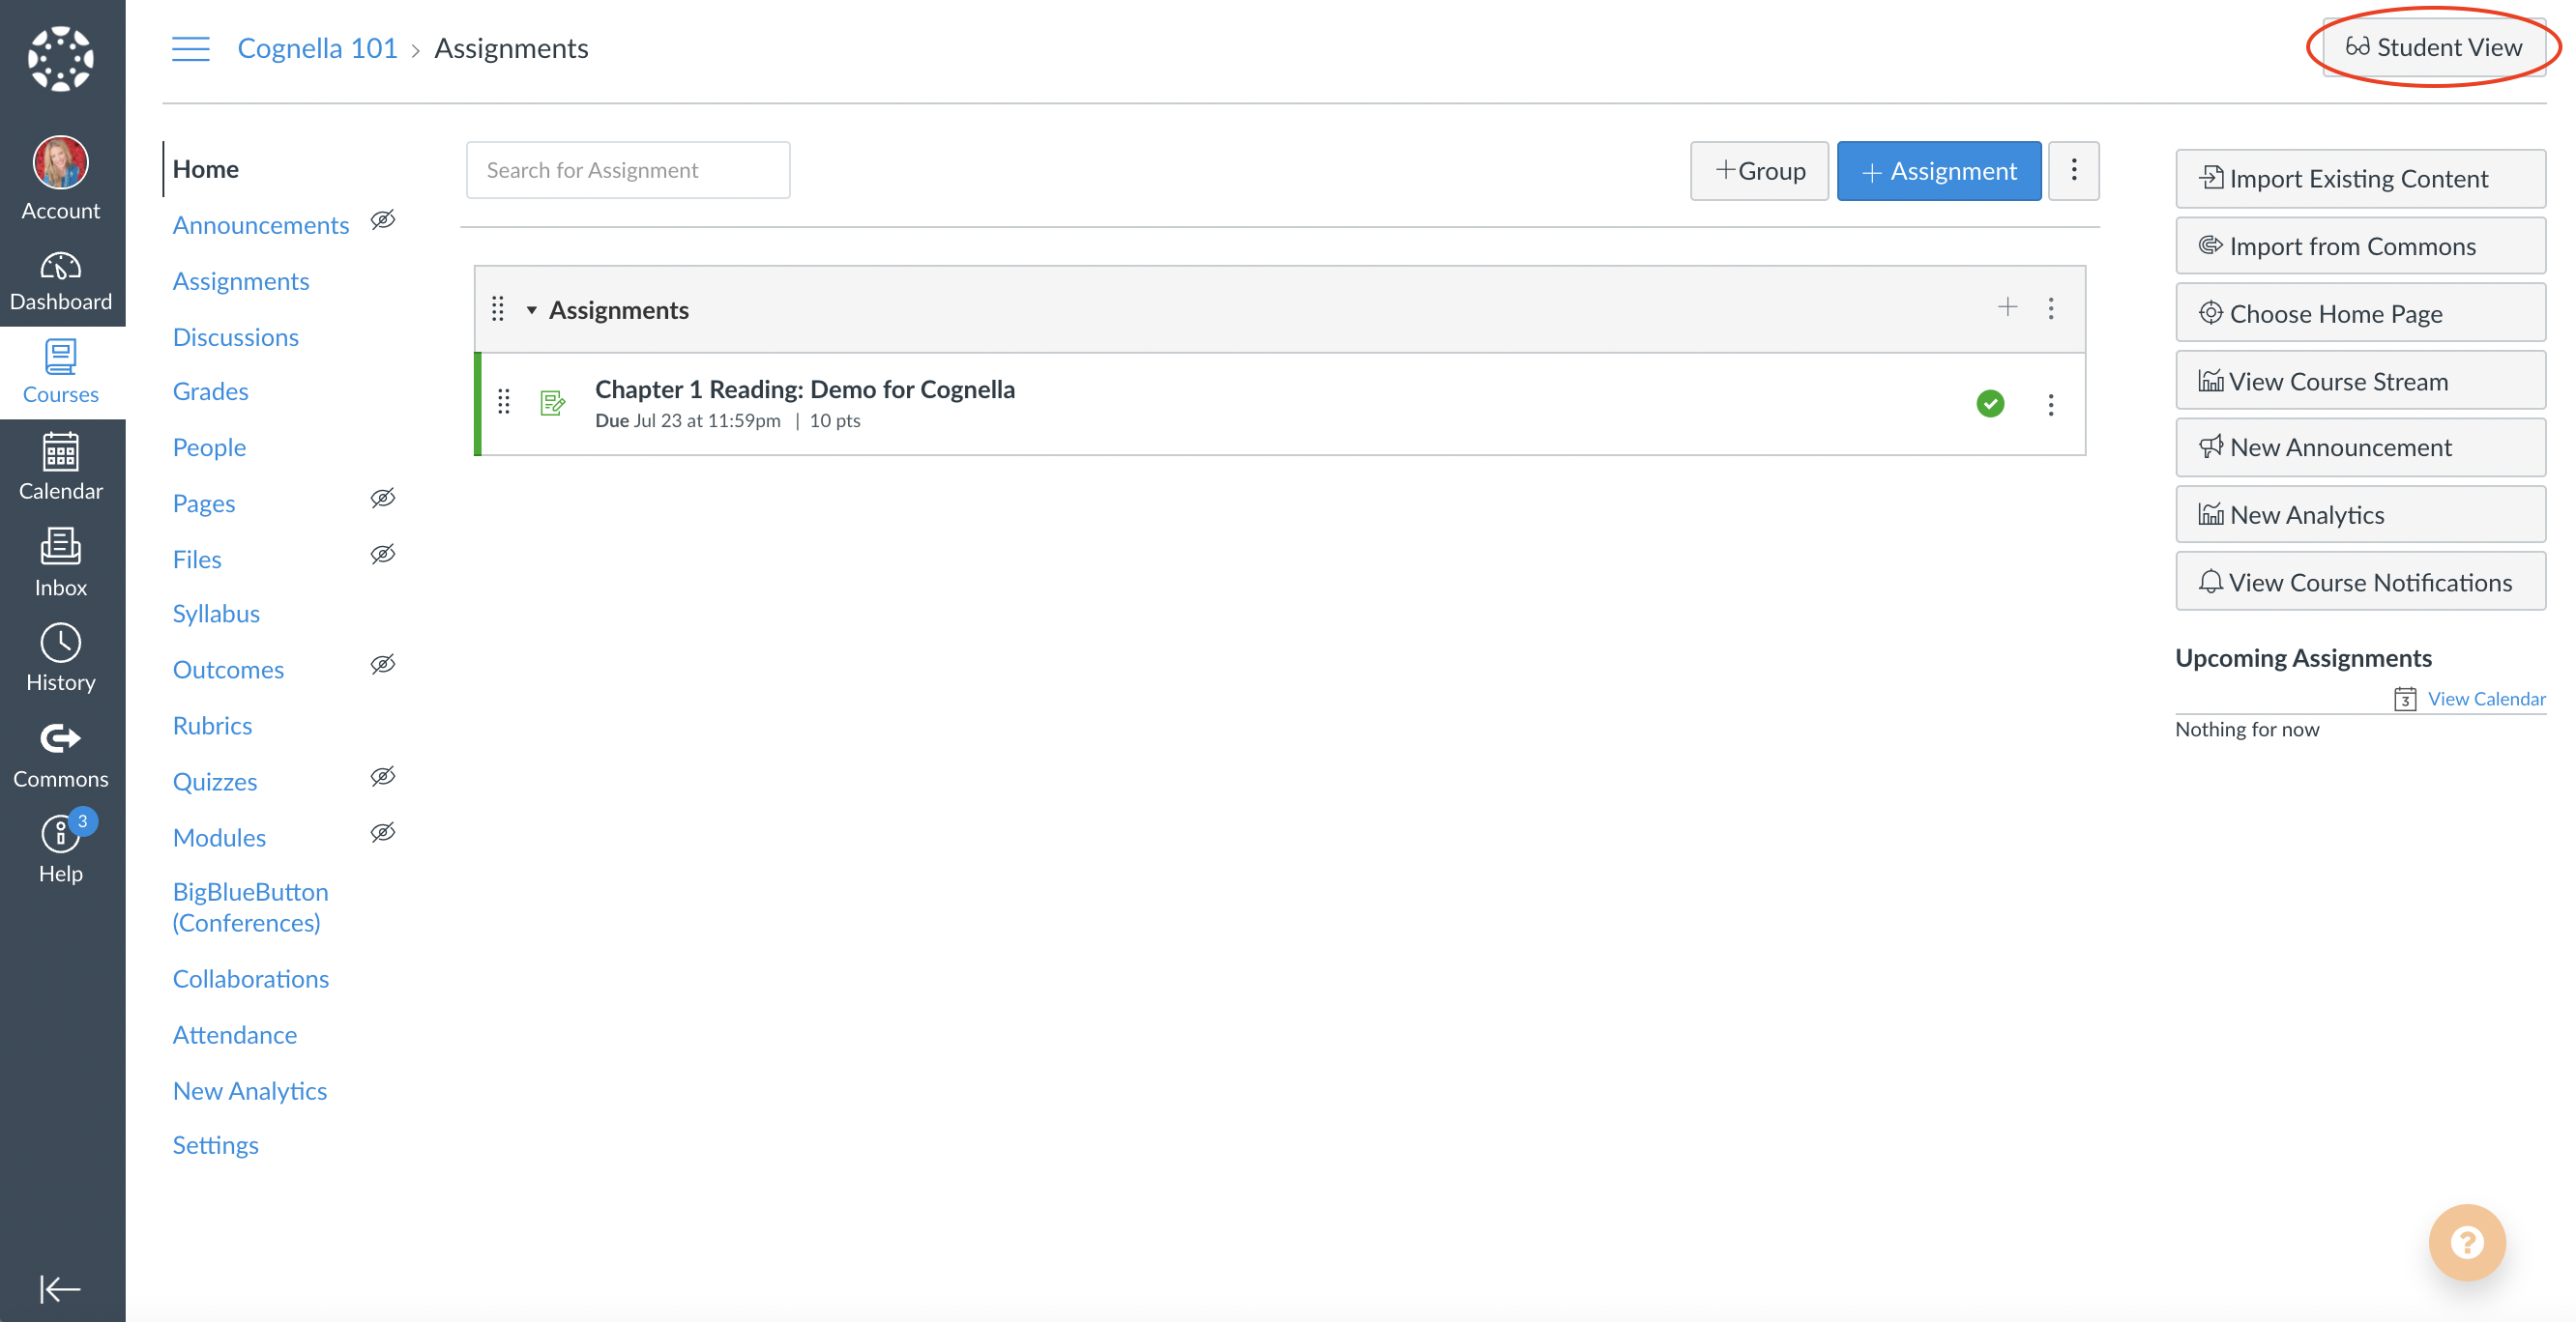Collapse the global navigation arrow

point(60,1288)
